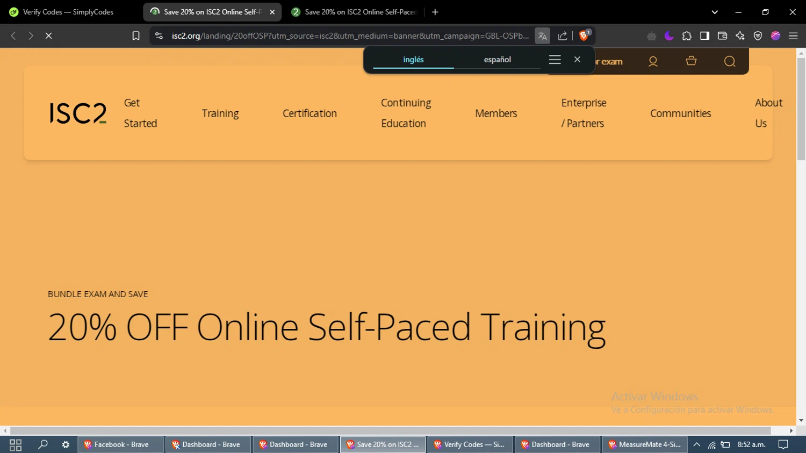The image size is (806, 453).
Task: Open the Enterprise / Partners menu
Action: pyautogui.click(x=584, y=113)
